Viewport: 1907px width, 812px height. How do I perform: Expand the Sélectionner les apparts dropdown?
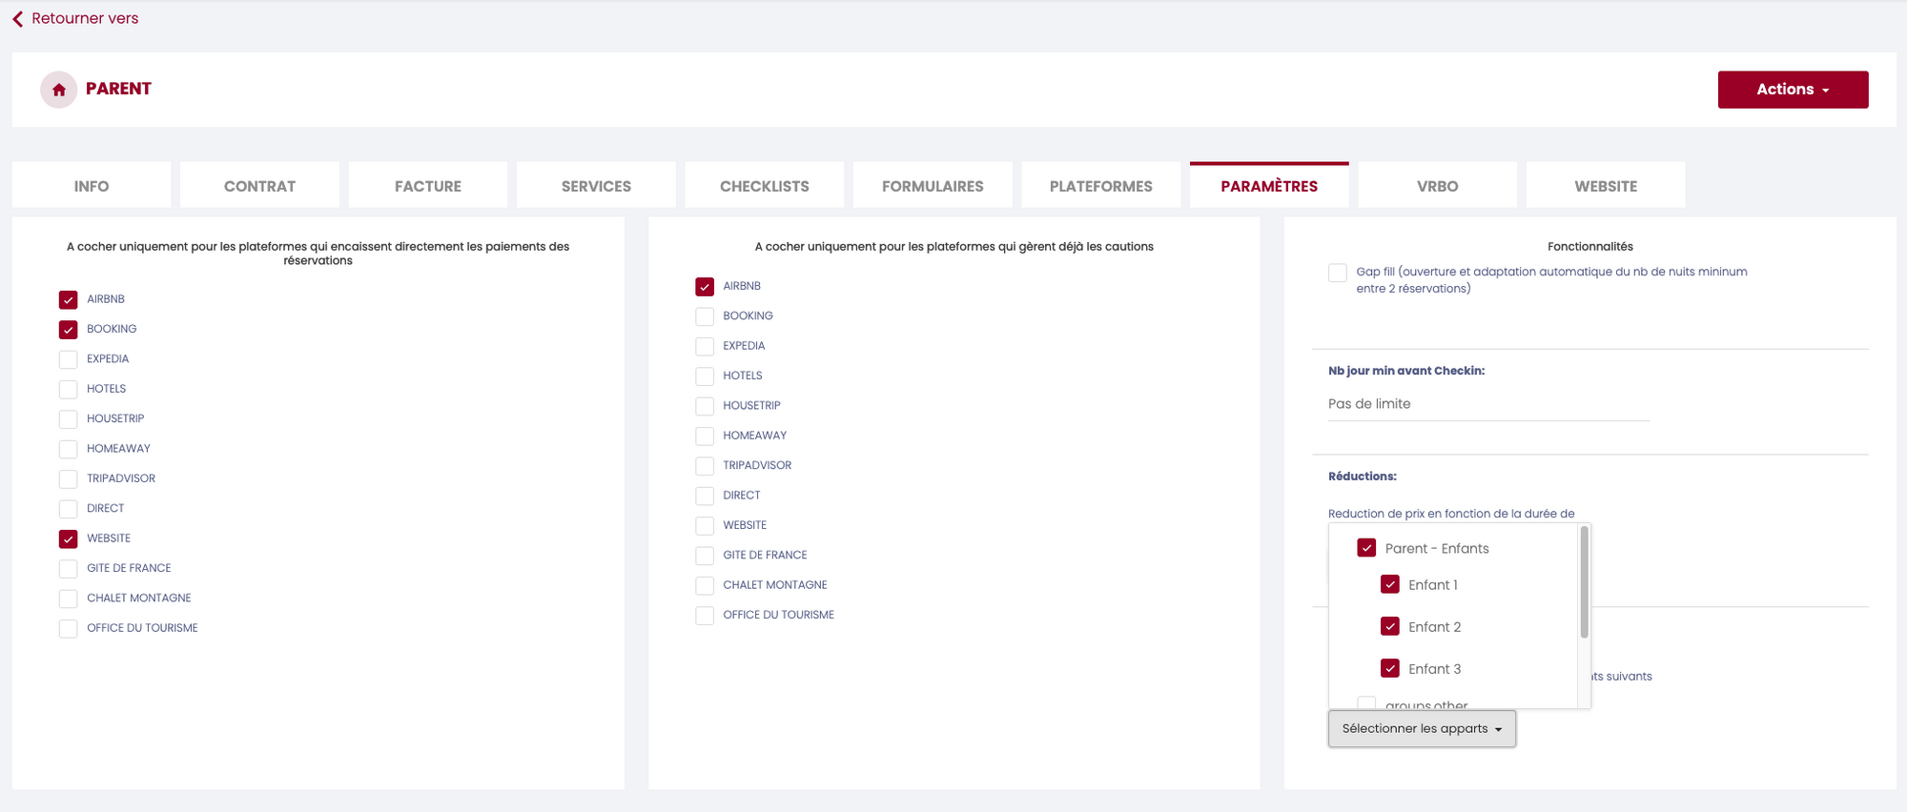point(1422,729)
